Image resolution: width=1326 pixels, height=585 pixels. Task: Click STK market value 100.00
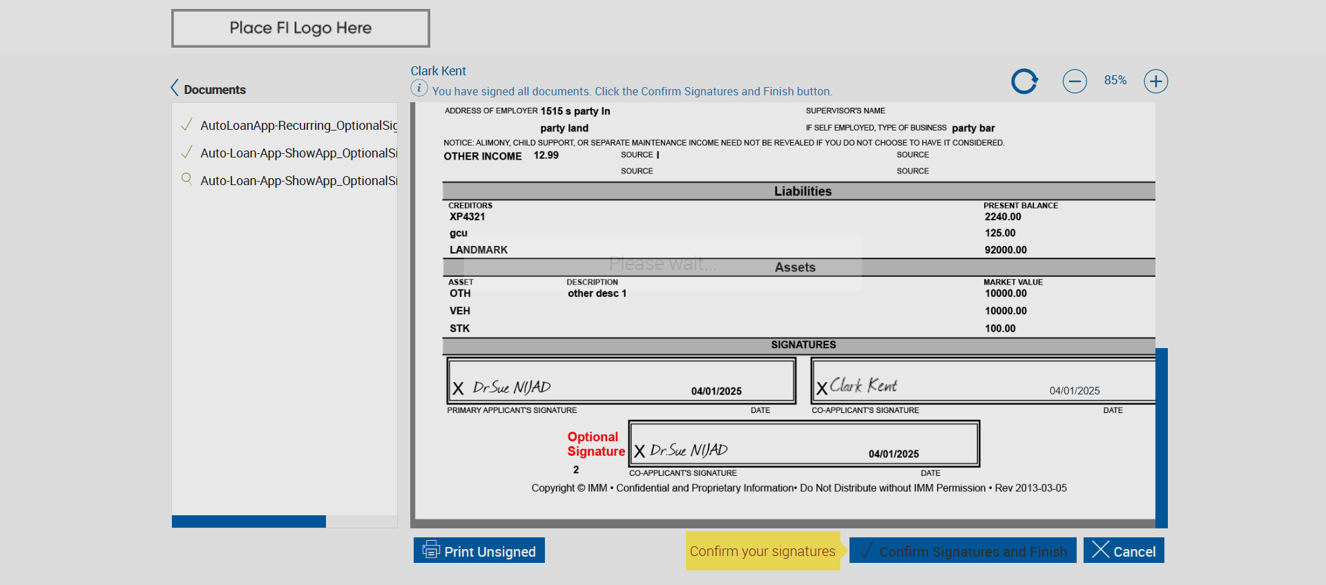point(1000,329)
